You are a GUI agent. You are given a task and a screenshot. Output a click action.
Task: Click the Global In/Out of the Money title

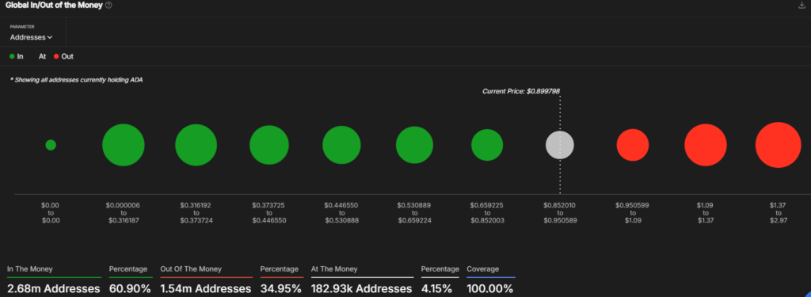click(x=54, y=6)
